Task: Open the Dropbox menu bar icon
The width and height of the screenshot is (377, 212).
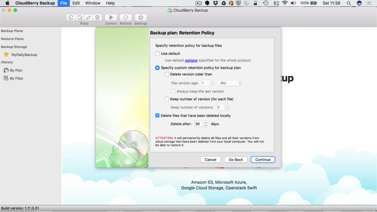Action: (x=216, y=3)
